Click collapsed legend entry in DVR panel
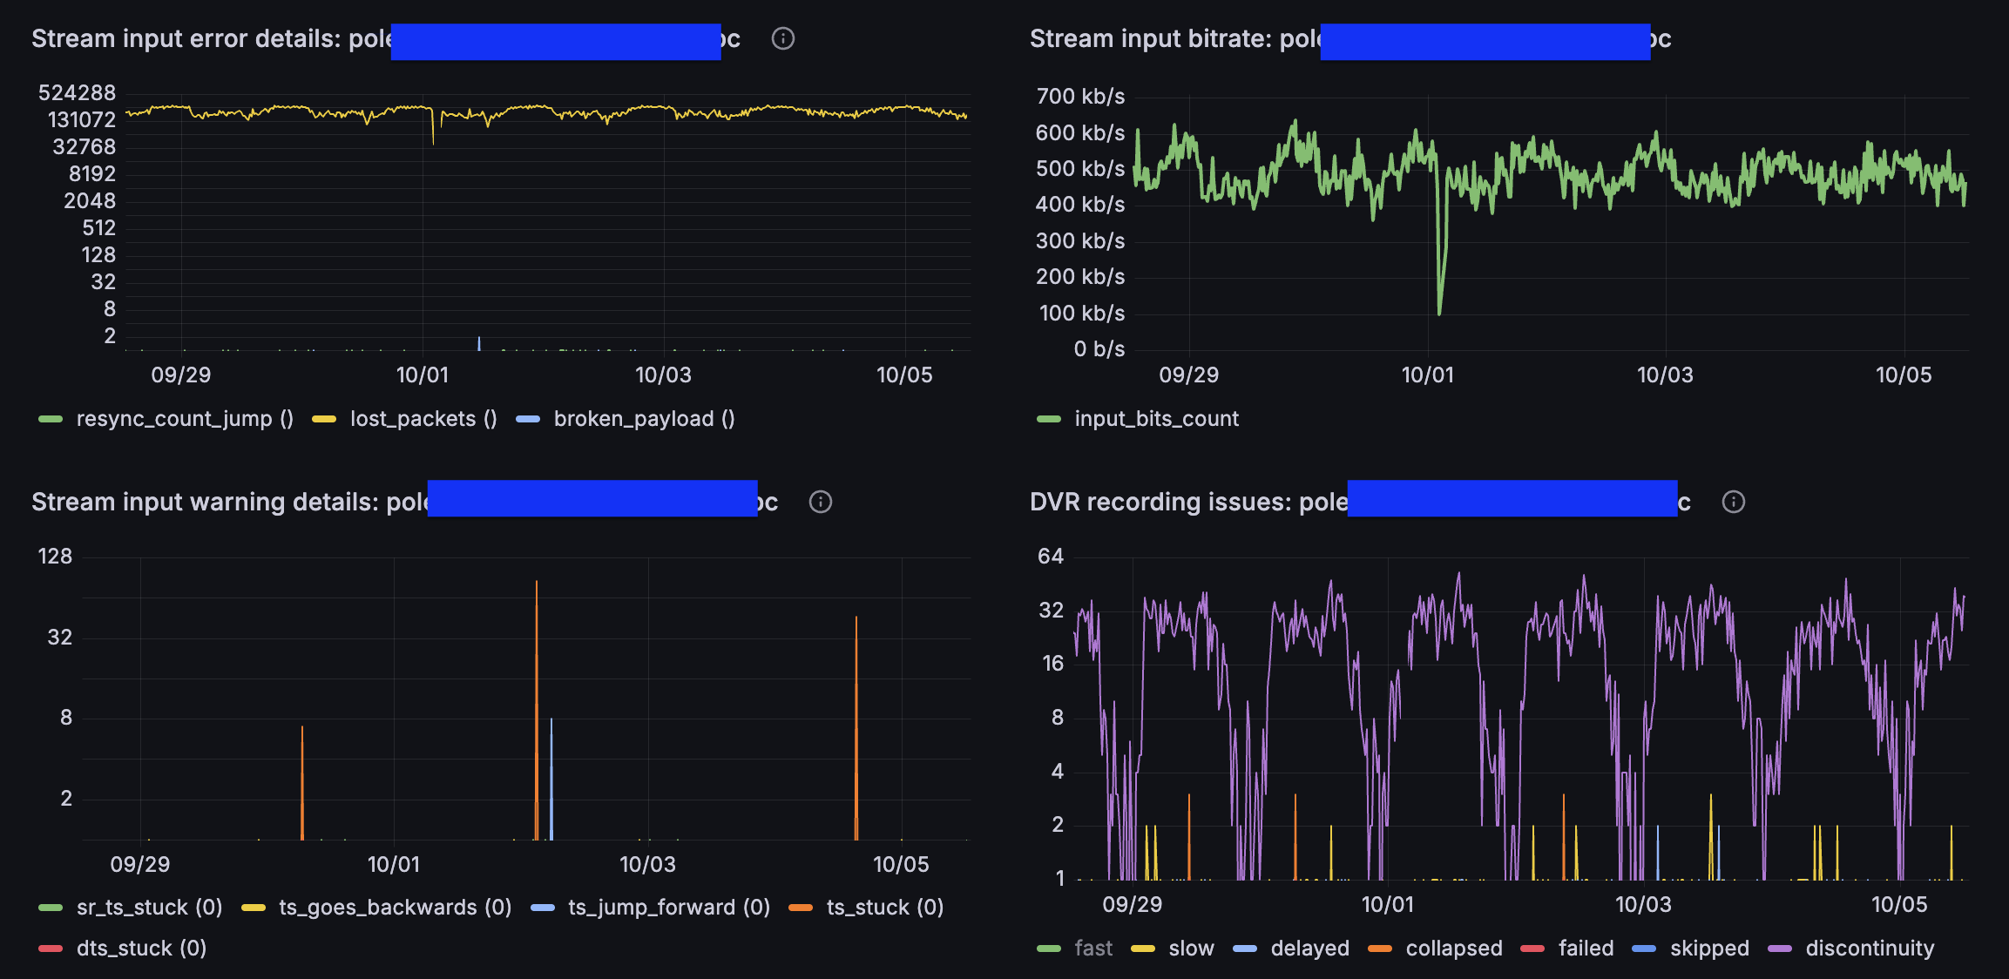 (x=1453, y=949)
